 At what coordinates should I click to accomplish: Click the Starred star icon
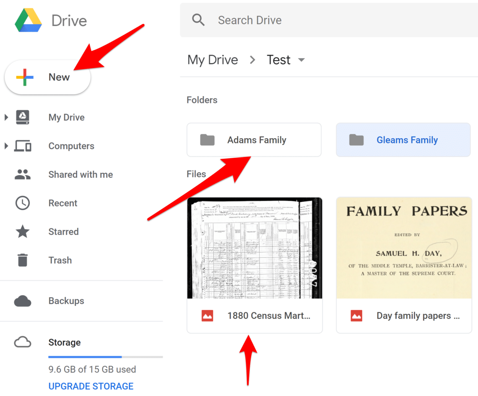(22, 231)
